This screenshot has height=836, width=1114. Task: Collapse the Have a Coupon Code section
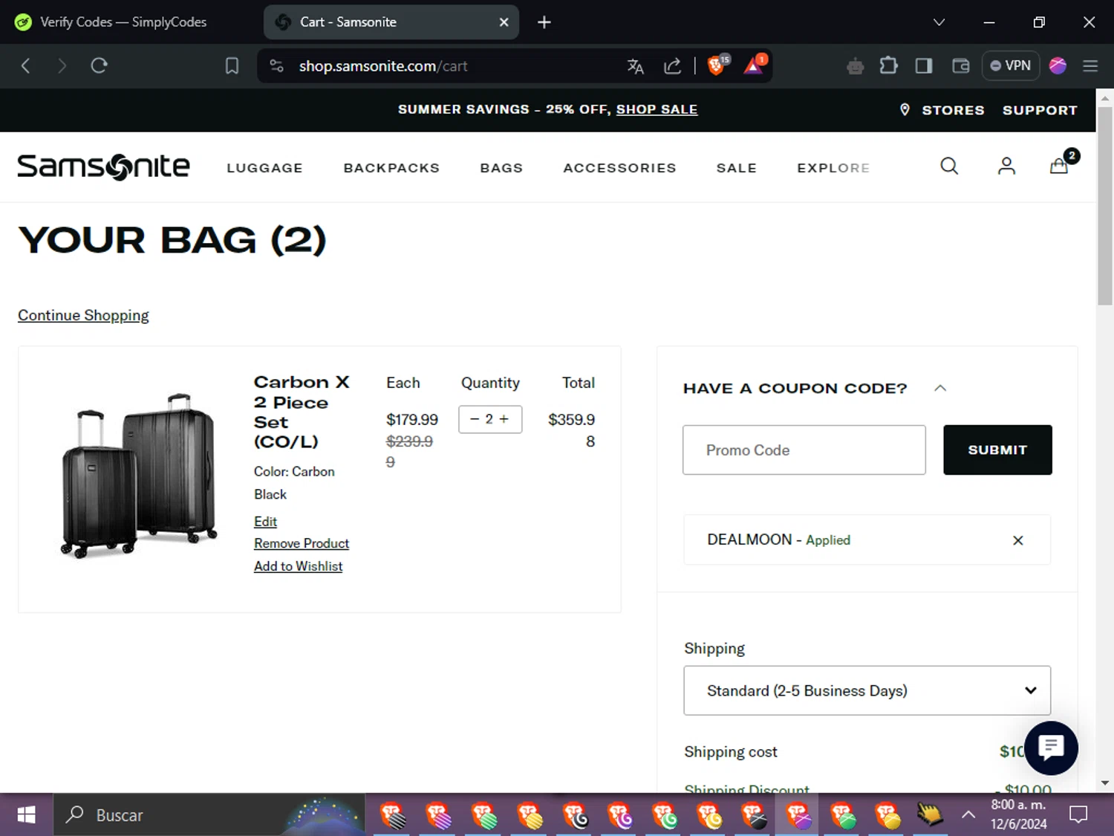(x=940, y=388)
